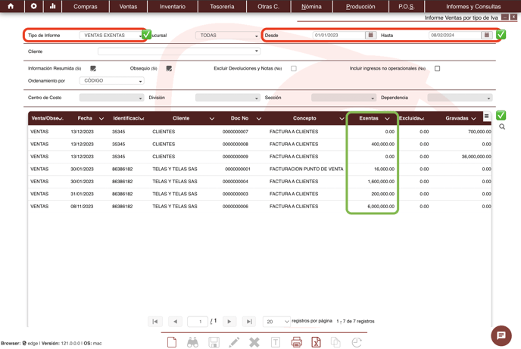Expand Fecha column filter chevron
521x349 pixels.
click(x=101, y=119)
